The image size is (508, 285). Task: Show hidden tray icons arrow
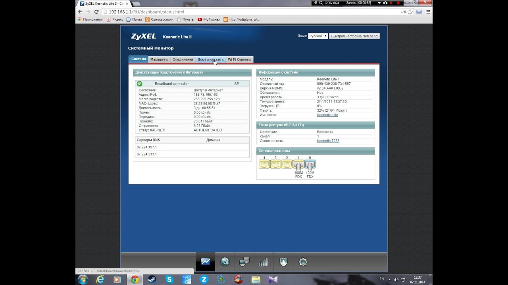click(x=390, y=279)
